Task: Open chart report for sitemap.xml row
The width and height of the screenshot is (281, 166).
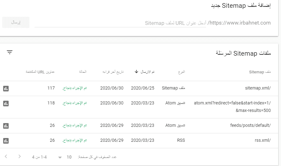Action: 6,88
